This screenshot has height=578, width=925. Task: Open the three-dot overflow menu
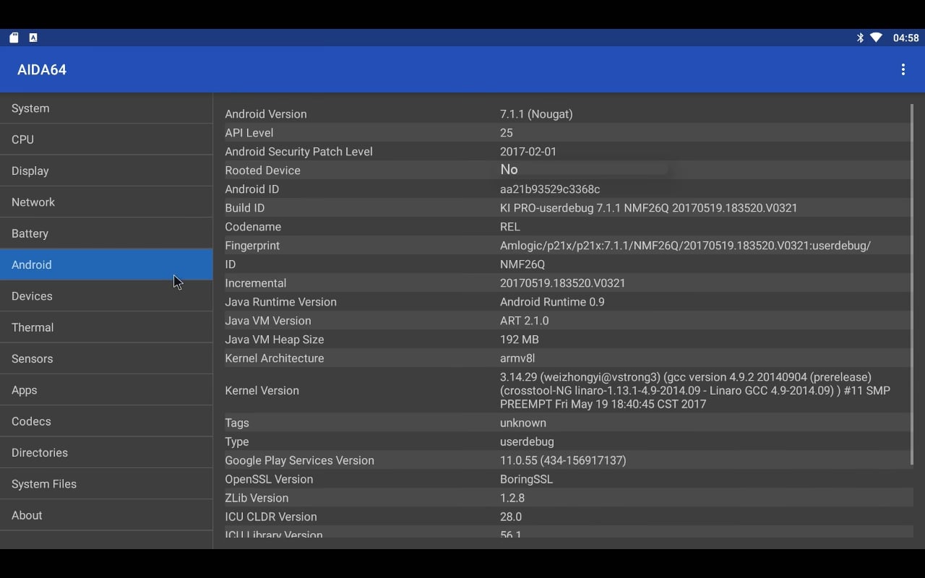[903, 69]
